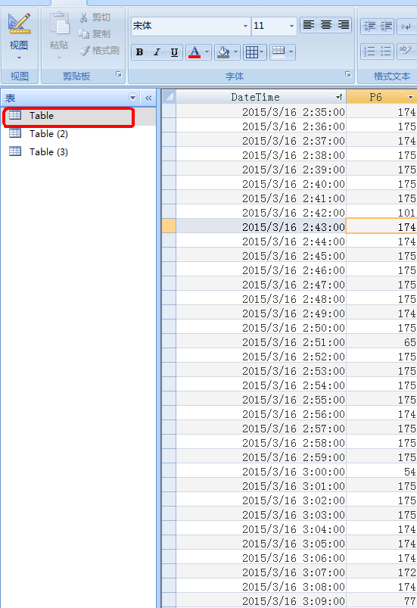Click the decrease indent icon
The image size is (417, 608).
(x=369, y=27)
